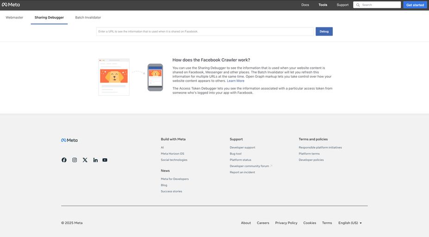Click the Meta logo in footer

pyautogui.click(x=69, y=140)
